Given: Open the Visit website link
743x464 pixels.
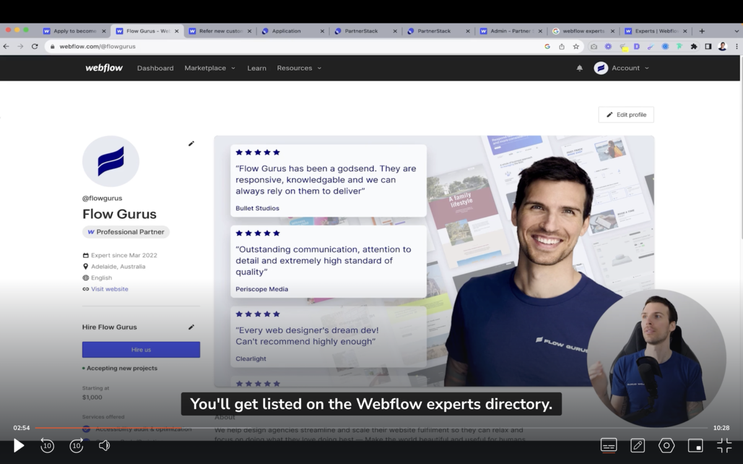Looking at the screenshot, I should click(110, 289).
